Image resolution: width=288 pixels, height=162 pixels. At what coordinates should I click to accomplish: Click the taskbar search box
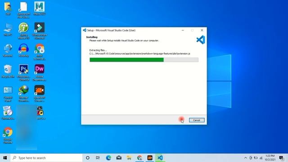(46, 158)
